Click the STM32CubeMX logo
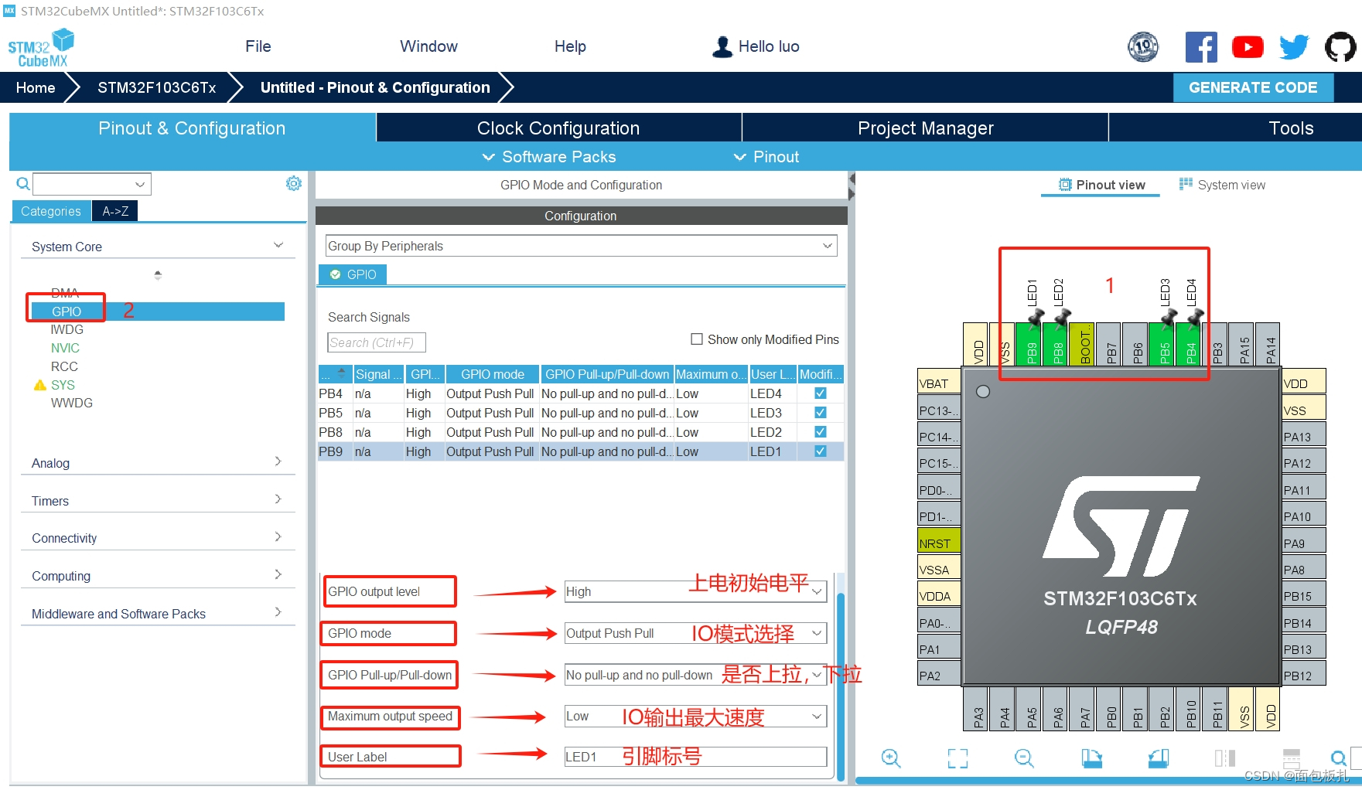Screen dimensions: 1362x790 42,48
